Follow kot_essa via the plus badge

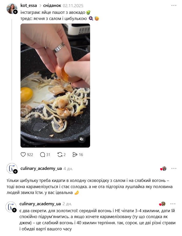coord(15,12)
